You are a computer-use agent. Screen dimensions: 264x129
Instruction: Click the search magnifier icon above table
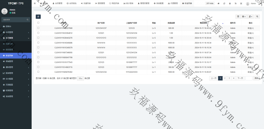point(258,16)
